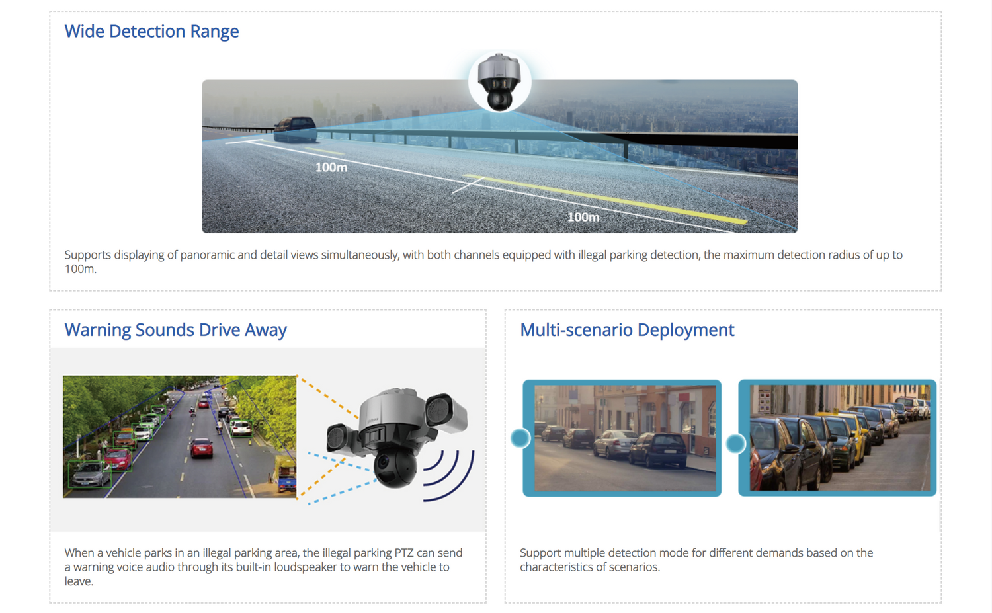
Task: Click the blue dot beside the right street photo
Action: 735,443
